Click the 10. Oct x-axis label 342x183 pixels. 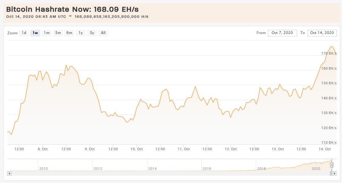(x=137, y=149)
